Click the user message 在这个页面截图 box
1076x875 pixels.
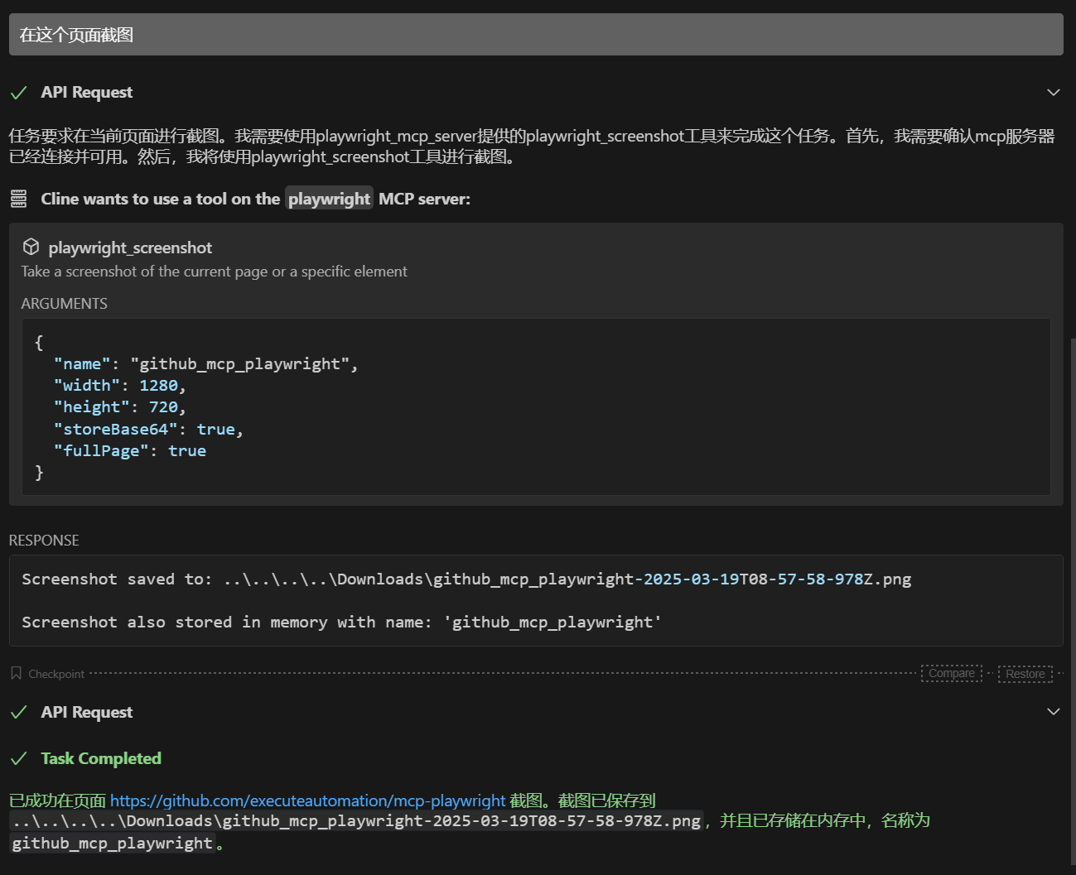tap(535, 35)
